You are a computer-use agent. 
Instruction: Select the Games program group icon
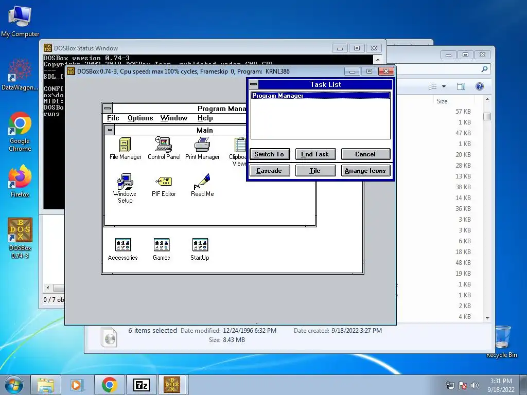point(161,249)
